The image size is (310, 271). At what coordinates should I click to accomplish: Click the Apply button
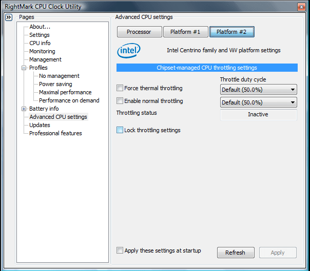(278, 253)
